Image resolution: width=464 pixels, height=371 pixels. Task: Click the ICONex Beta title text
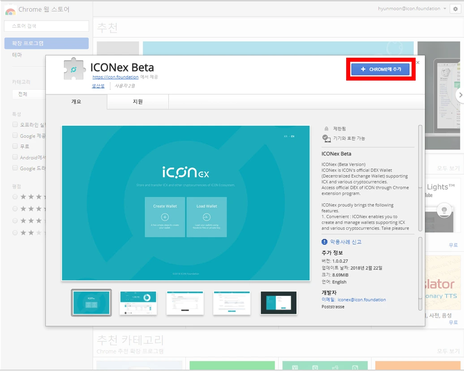[122, 68]
